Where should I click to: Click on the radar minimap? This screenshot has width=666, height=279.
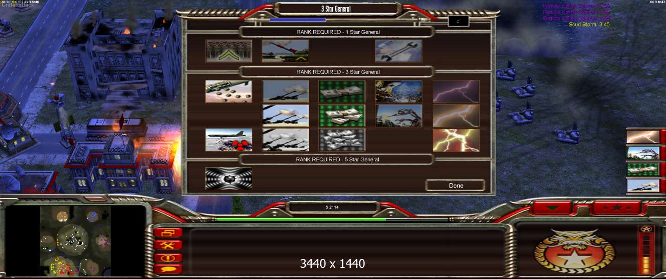pos(75,242)
